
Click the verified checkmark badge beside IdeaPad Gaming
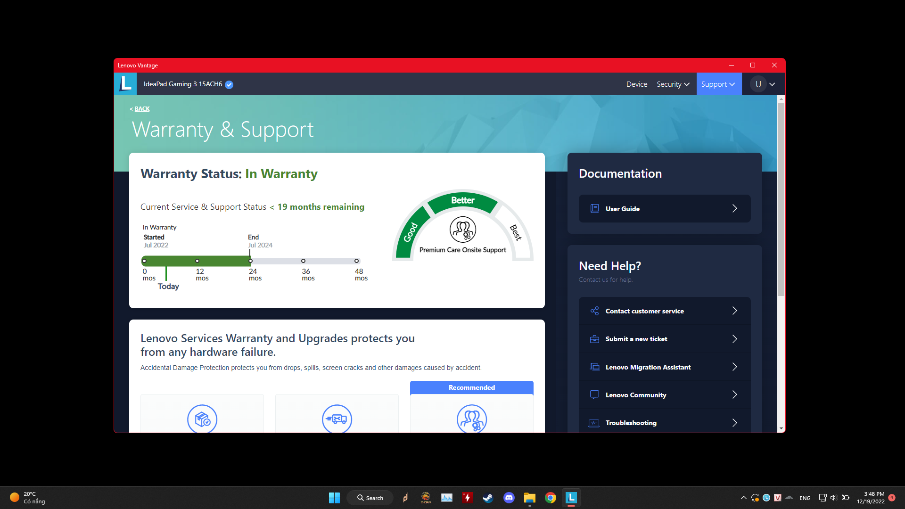point(229,85)
